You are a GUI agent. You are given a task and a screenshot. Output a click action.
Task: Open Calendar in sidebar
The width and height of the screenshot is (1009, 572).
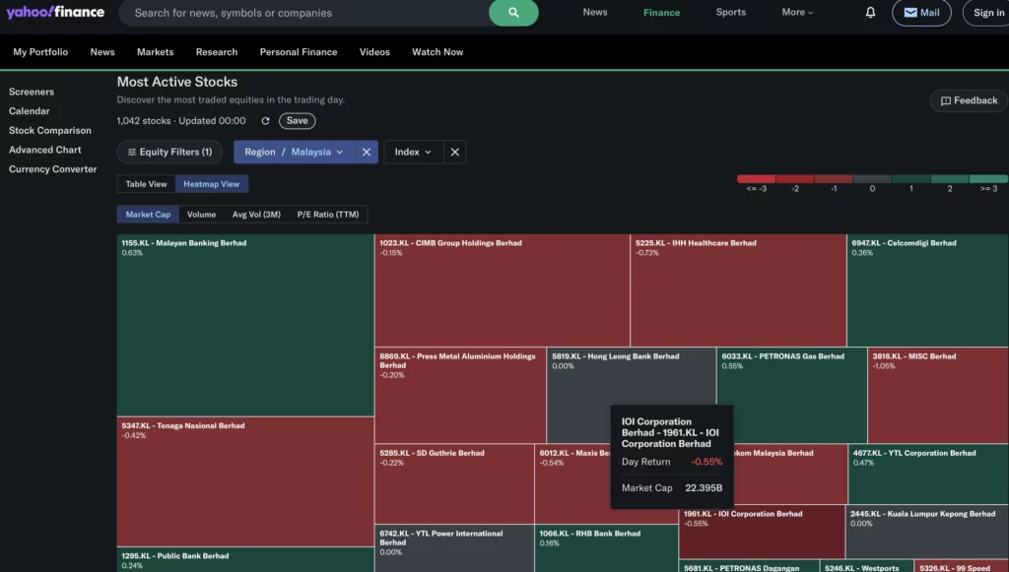[29, 111]
